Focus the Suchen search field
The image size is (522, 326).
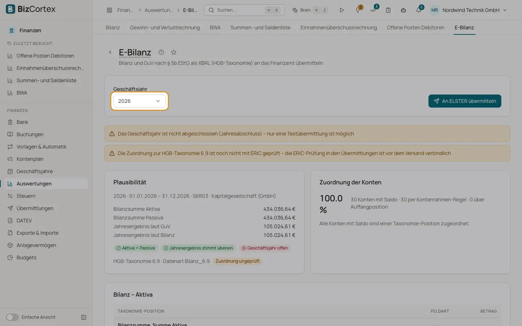[244, 10]
